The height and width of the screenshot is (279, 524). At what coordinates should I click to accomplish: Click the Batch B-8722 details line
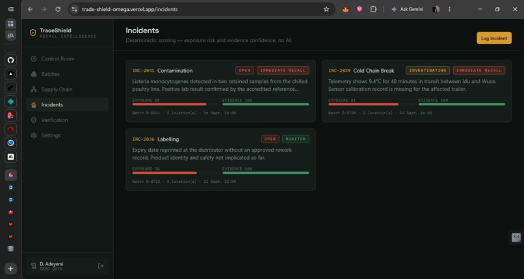click(x=184, y=182)
